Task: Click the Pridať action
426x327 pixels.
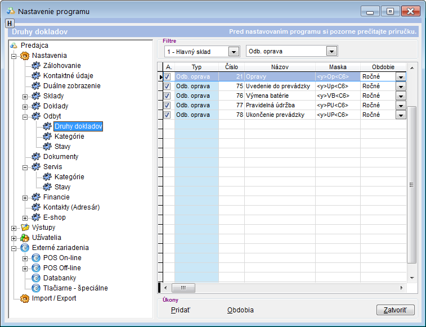Action: point(180,310)
